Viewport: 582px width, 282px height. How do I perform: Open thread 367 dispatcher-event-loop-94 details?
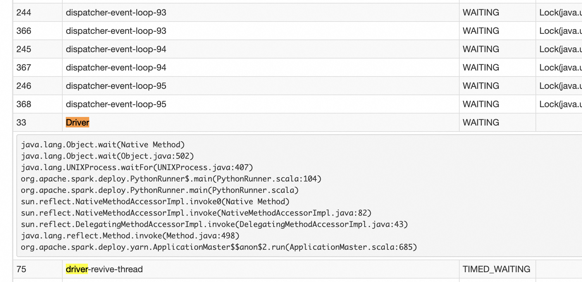tap(297, 67)
